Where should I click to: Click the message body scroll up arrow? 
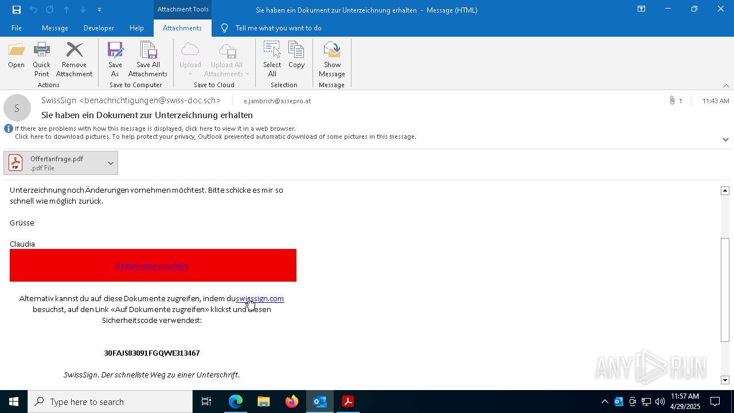pos(725,190)
